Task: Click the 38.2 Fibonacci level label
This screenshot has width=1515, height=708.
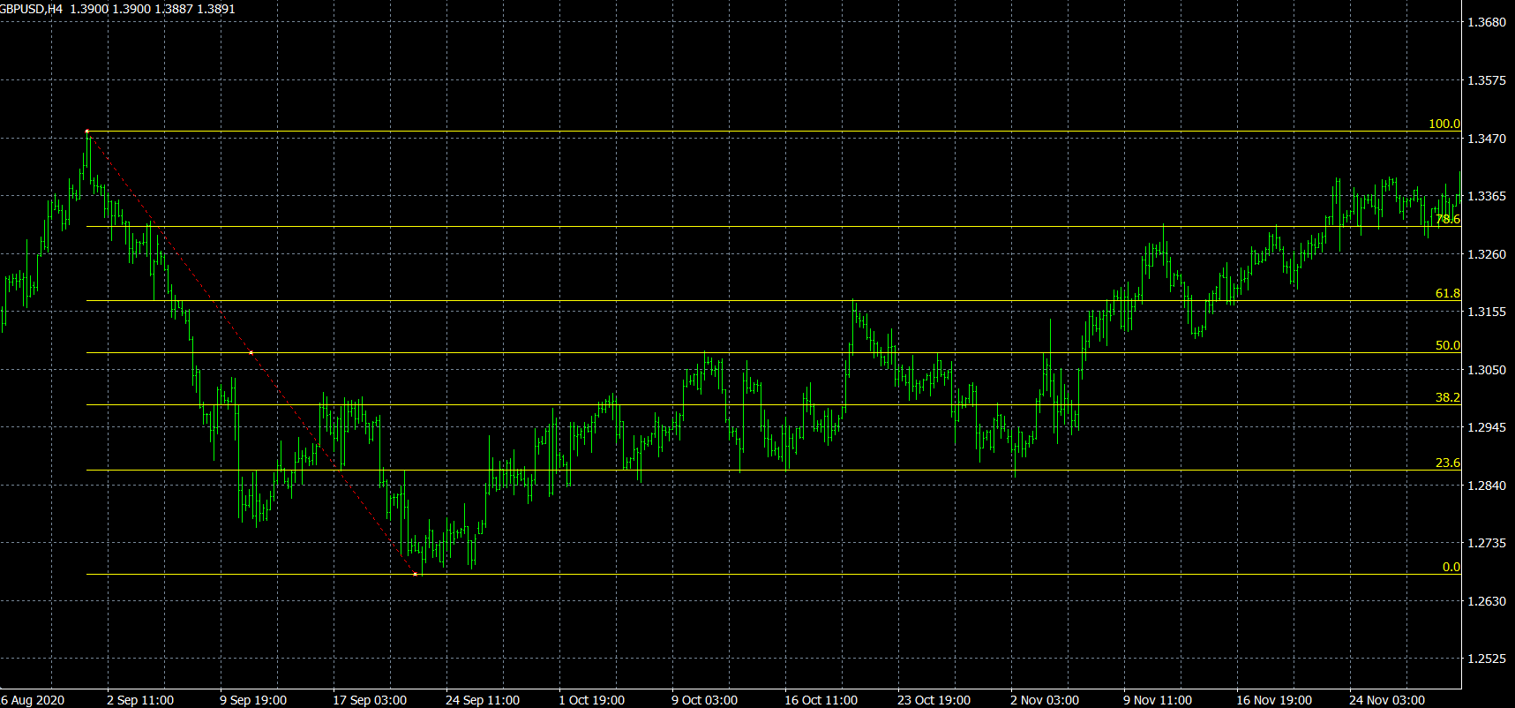Action: pyautogui.click(x=1447, y=398)
